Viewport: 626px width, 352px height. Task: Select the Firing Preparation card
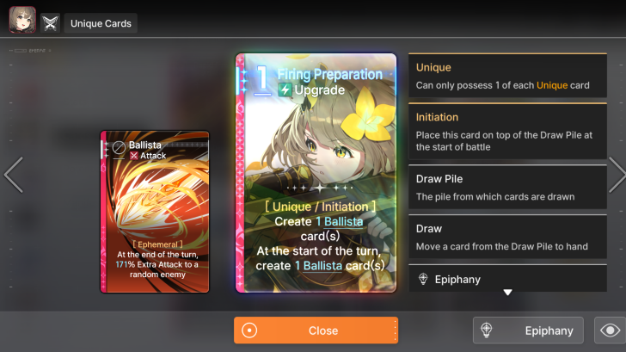click(x=316, y=173)
